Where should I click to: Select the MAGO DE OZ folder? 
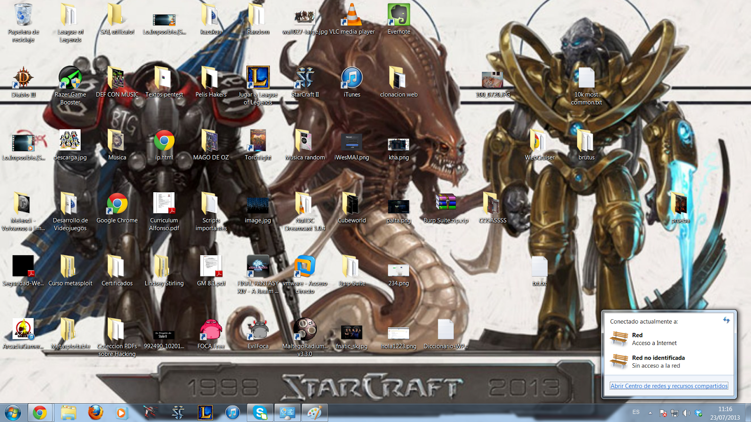click(x=211, y=145)
